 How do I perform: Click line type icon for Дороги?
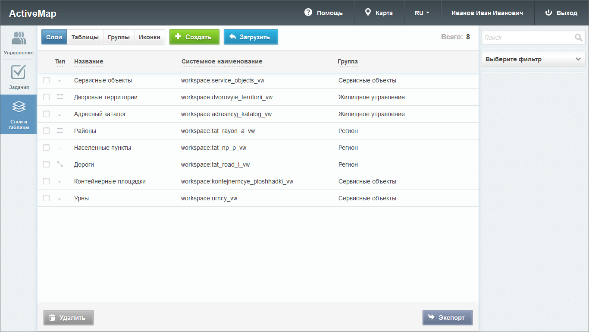(60, 164)
